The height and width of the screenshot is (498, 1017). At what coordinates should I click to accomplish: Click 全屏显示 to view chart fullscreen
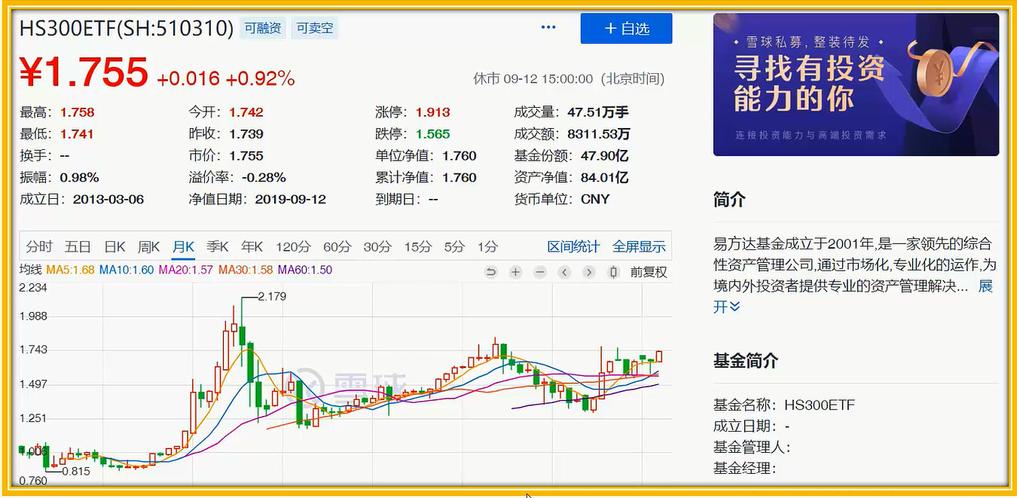(x=639, y=246)
